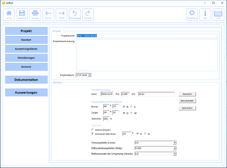The width and height of the screenshot is (227, 168).
Task: Save project with Speichern icon
Action: (x=22, y=14)
